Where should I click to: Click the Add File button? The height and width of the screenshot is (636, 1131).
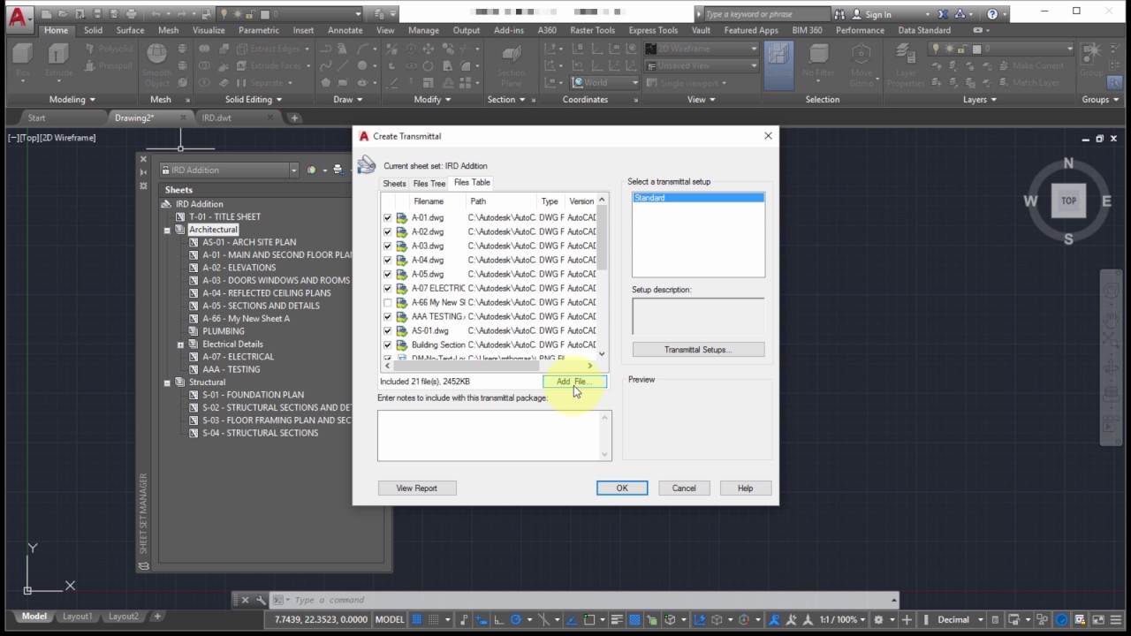click(x=574, y=382)
